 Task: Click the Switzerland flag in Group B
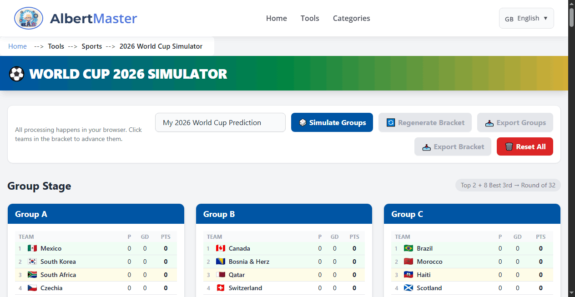pos(221,288)
